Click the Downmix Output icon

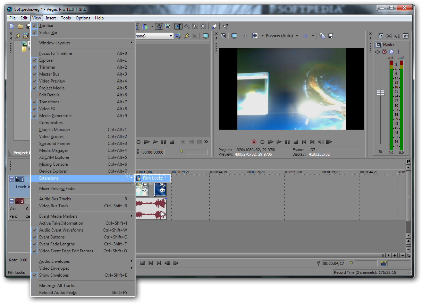(x=389, y=36)
